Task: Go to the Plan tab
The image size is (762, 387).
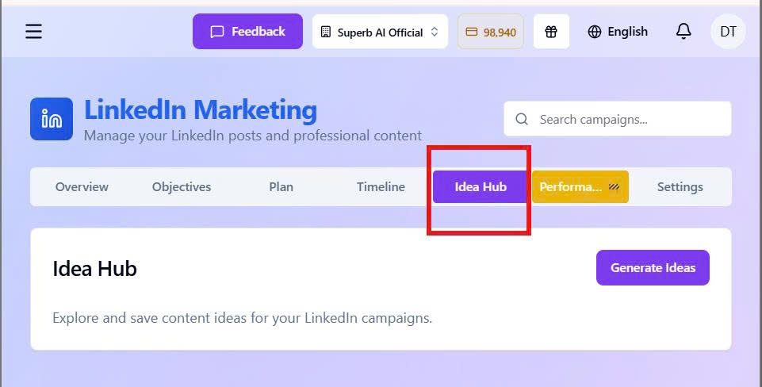Action: (x=281, y=187)
